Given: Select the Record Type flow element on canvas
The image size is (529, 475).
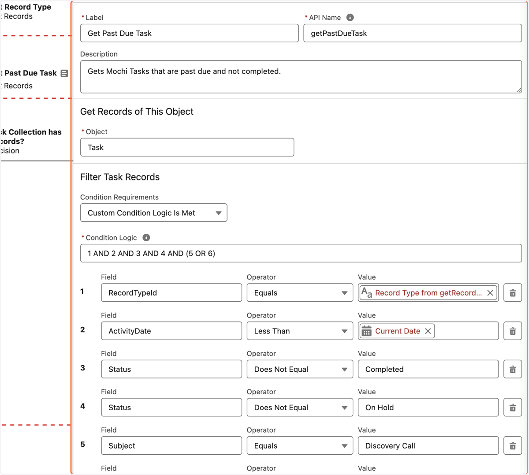Looking at the screenshot, I should (26, 11).
